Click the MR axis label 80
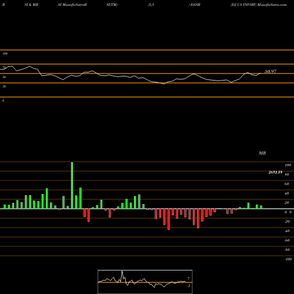Screen dimensions: 294x294 point(287,175)
